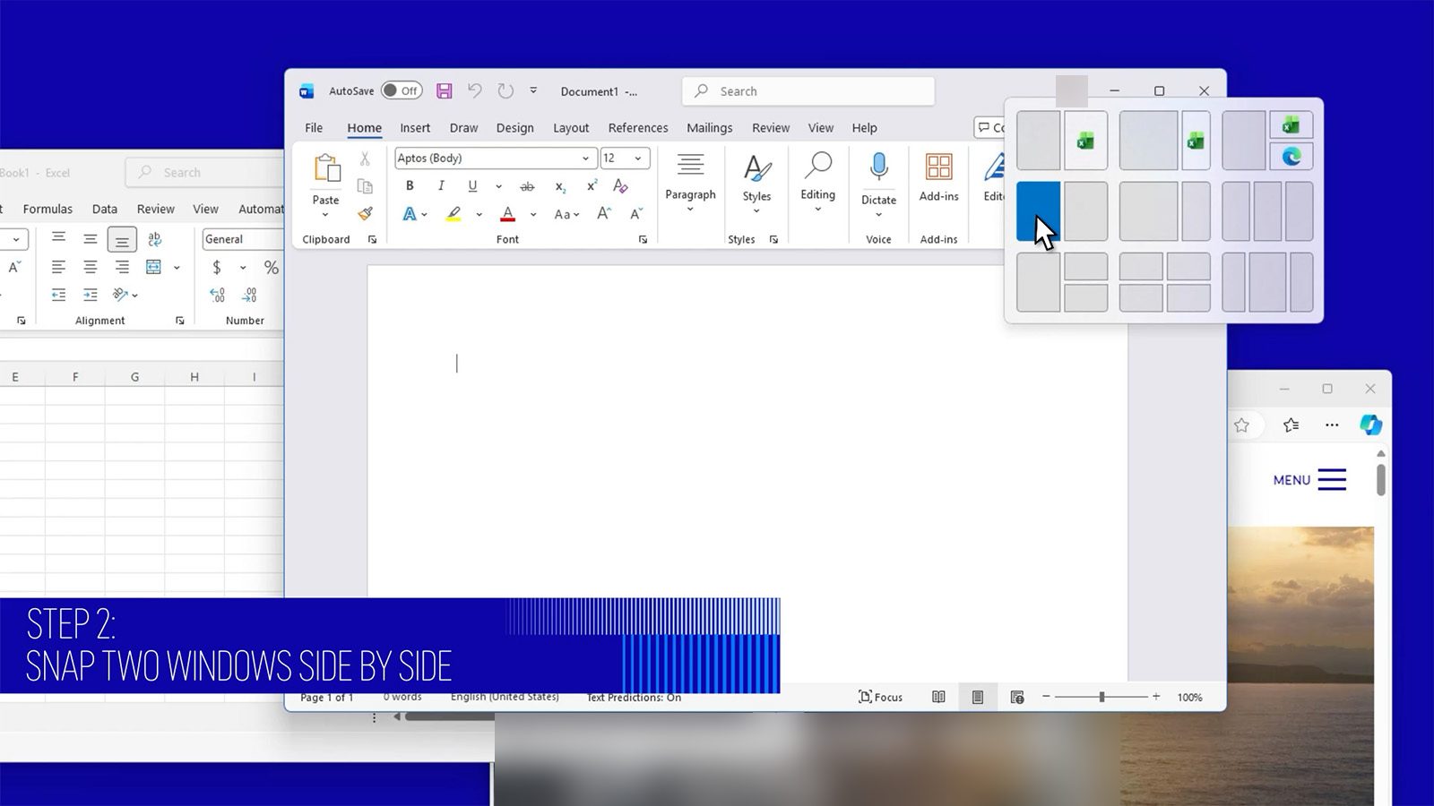The image size is (1434, 806).
Task: Click the Copilot icon in Edge
Action: [x=1370, y=424]
